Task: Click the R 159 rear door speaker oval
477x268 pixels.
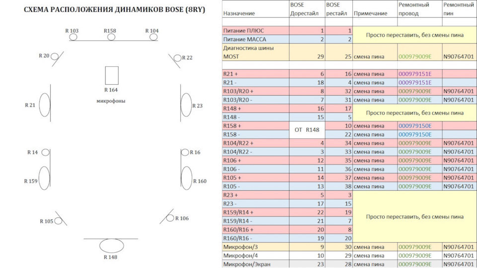Action: pyautogui.click(x=44, y=178)
